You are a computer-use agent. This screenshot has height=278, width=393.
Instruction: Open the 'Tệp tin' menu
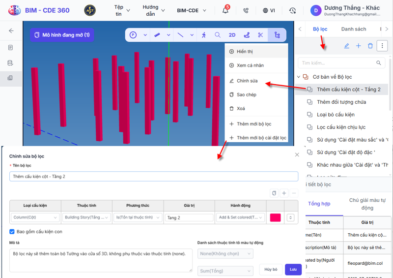point(122,10)
